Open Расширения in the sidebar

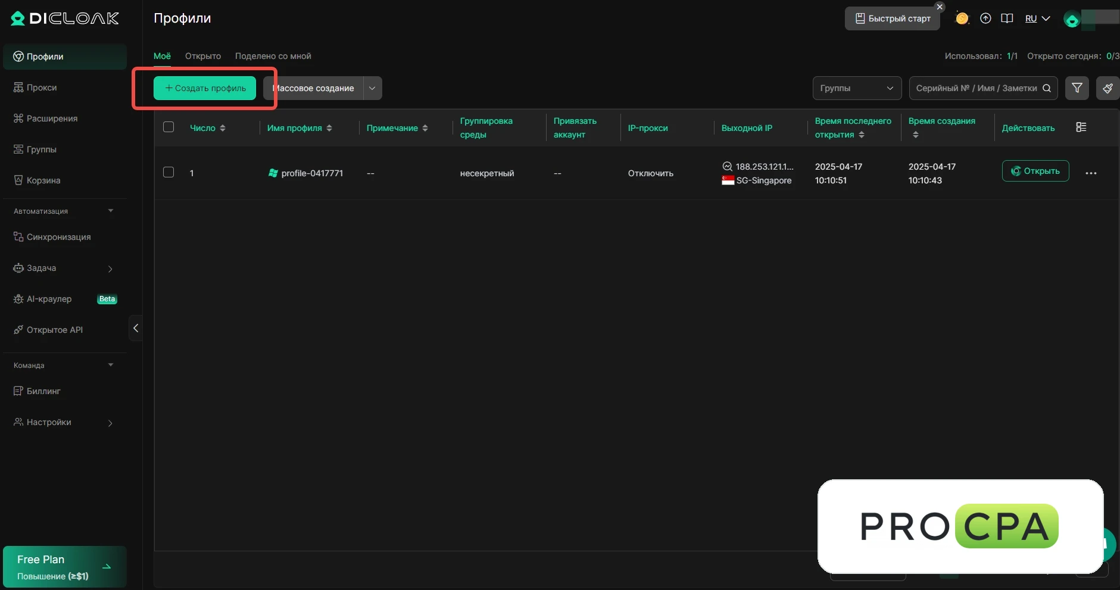click(64, 118)
